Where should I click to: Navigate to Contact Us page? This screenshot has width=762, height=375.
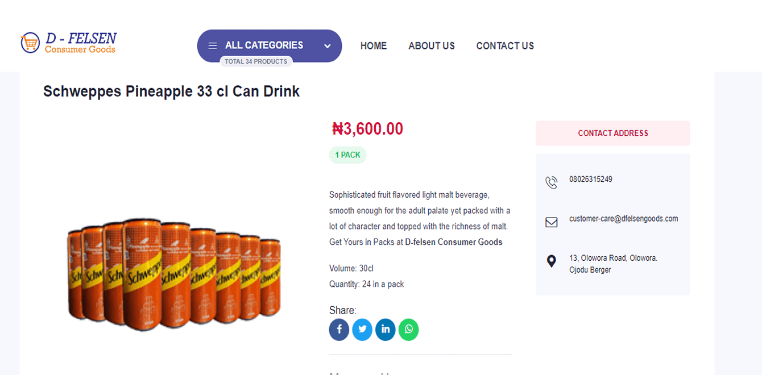505,46
